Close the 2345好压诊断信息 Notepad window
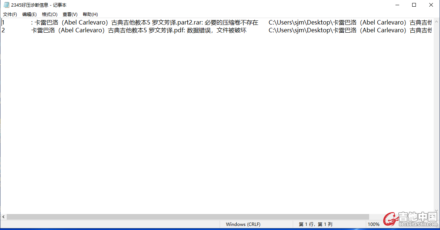Viewport: 440px width, 230px height. click(431, 5)
